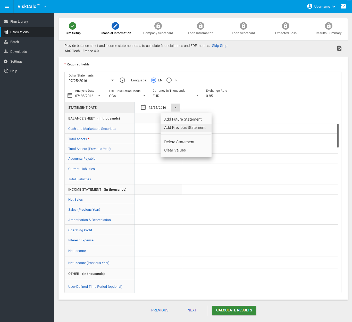Click the Net Income label
This screenshot has width=352, height=322.
[77, 251]
